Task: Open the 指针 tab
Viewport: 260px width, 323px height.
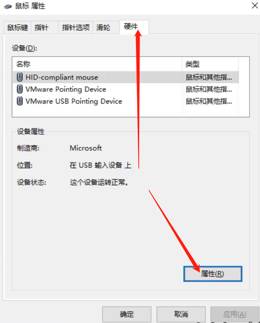Action: coord(44,27)
